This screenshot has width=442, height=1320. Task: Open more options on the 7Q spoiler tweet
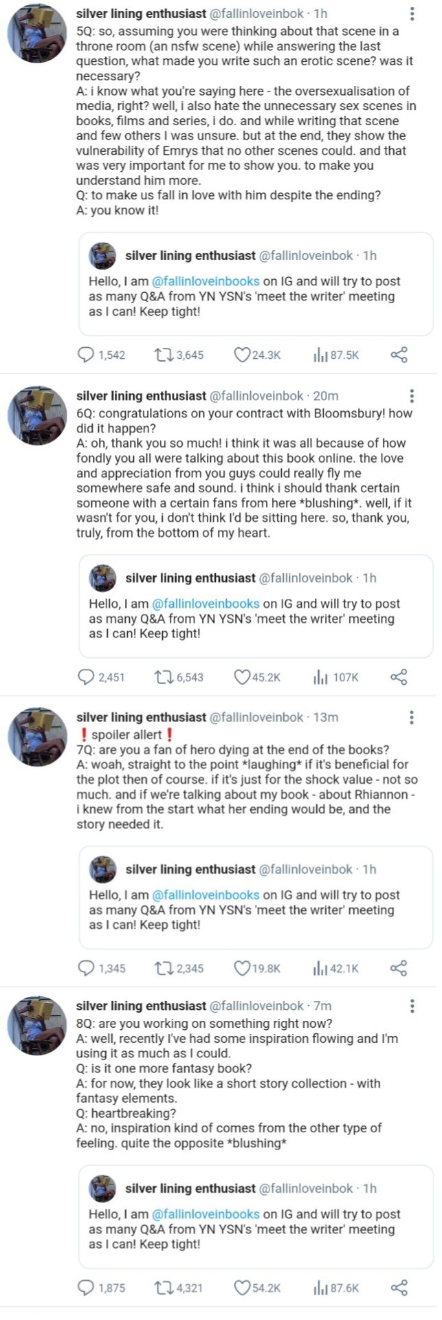(412, 718)
